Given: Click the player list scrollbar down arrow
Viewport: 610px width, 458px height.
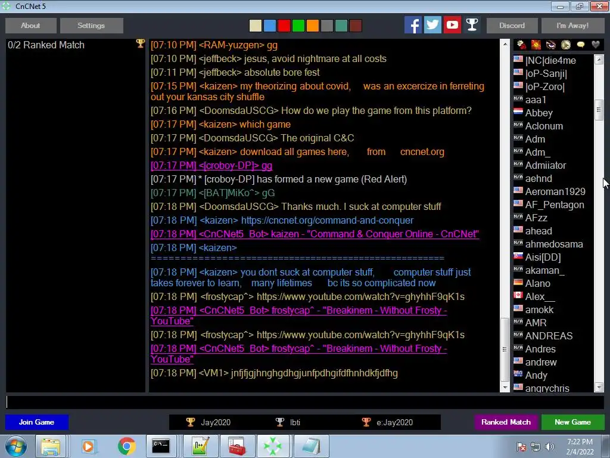Looking at the screenshot, I should pyautogui.click(x=599, y=387).
